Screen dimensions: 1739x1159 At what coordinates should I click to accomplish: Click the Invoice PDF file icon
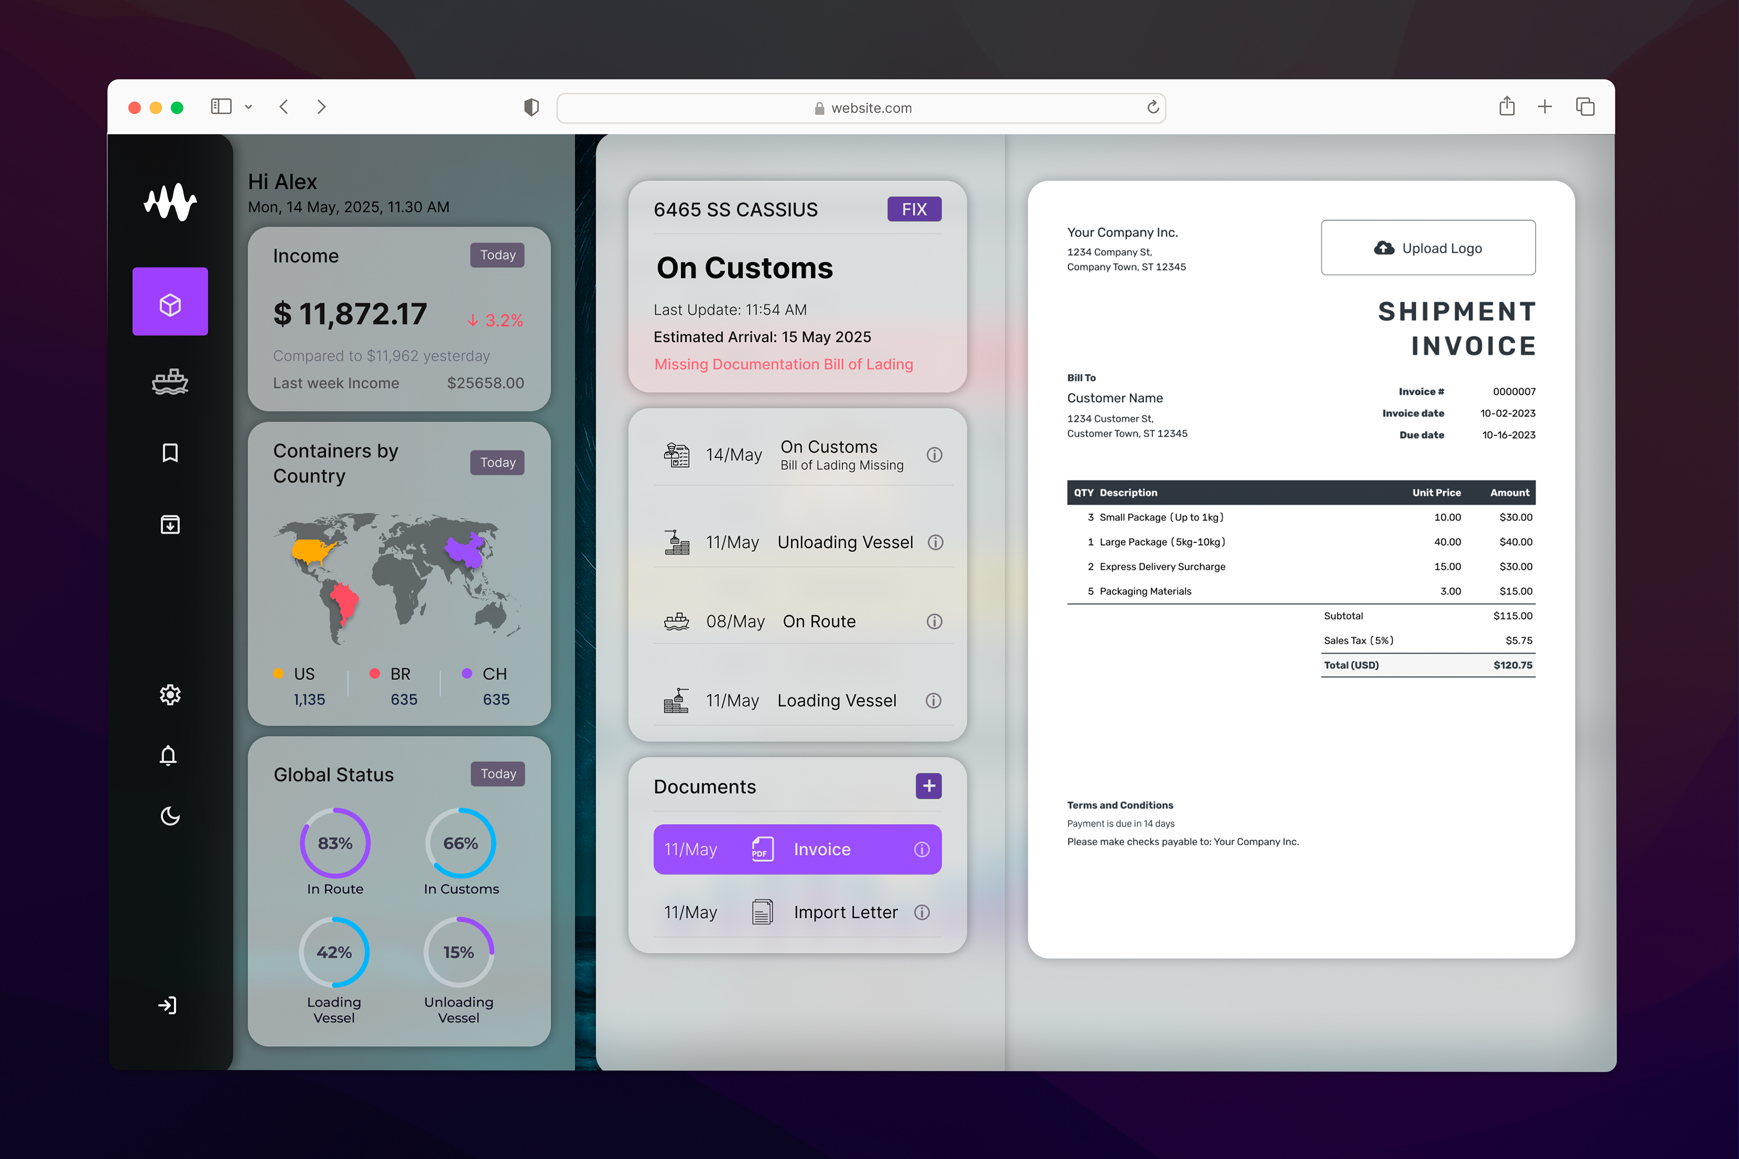coord(762,849)
